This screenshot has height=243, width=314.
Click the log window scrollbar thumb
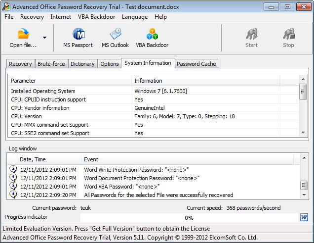click(x=304, y=185)
